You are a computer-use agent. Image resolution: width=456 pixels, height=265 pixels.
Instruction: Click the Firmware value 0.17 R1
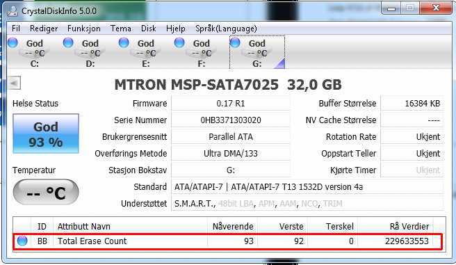(231, 103)
